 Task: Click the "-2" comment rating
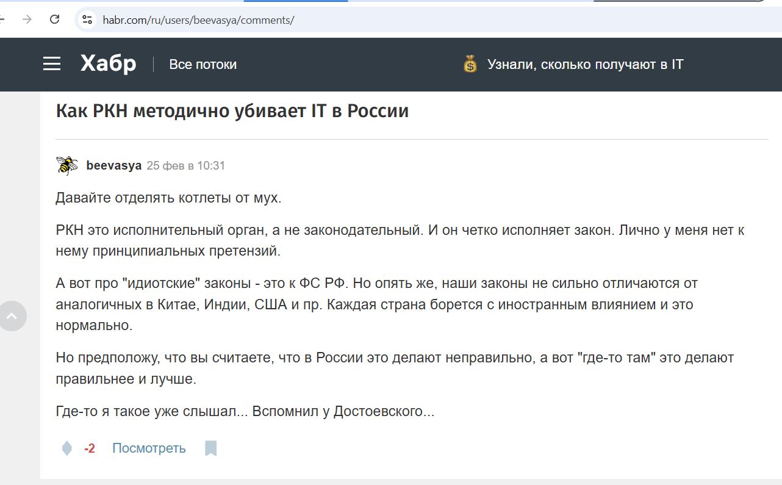(89, 447)
